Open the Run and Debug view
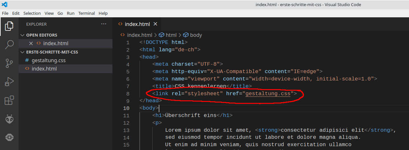 (x=9, y=82)
